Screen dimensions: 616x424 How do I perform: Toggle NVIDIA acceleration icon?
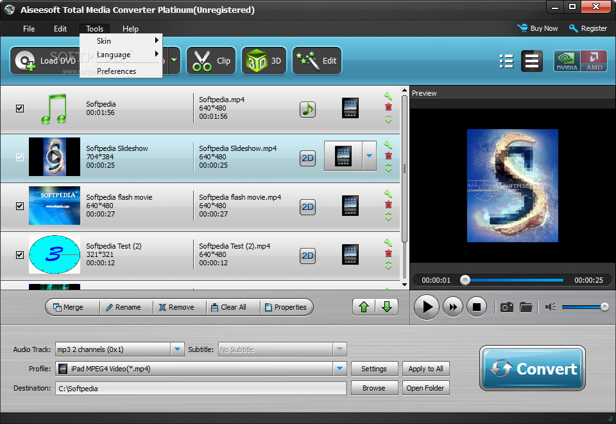[x=567, y=61]
